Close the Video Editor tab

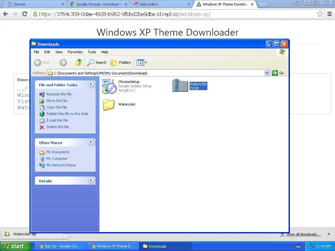189,4
